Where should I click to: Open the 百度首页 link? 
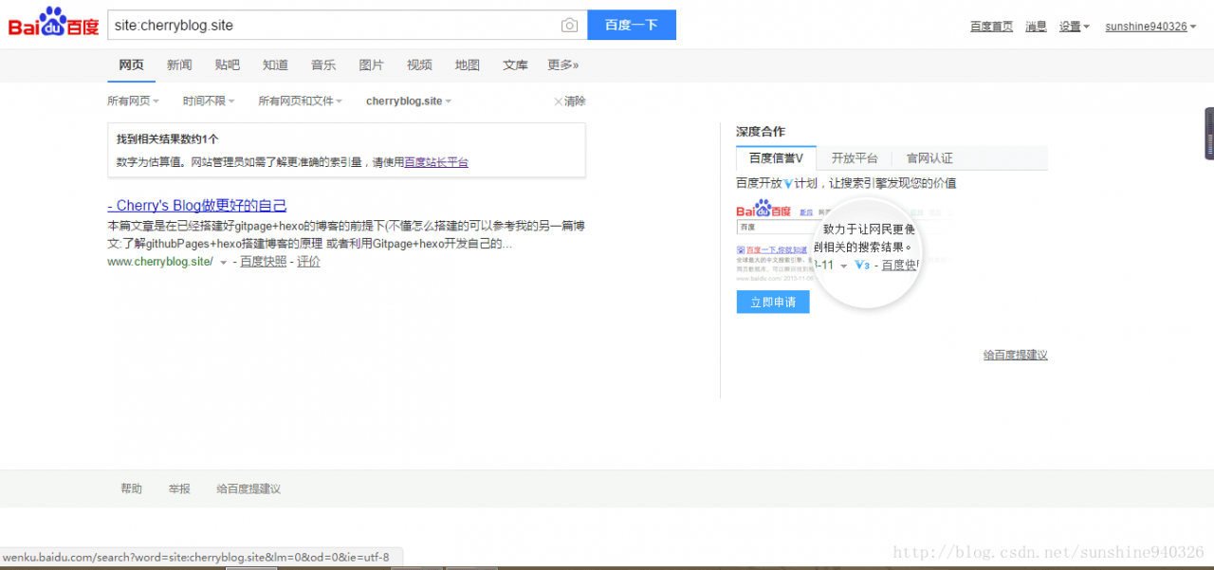(992, 27)
